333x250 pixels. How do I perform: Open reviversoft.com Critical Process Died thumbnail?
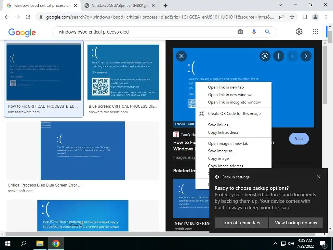click(x=83, y=151)
